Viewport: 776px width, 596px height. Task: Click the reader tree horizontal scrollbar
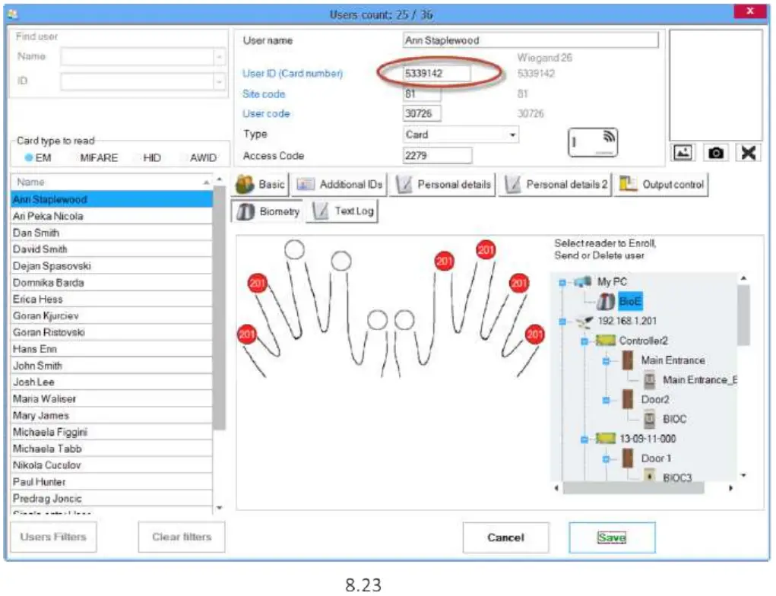[x=646, y=488]
